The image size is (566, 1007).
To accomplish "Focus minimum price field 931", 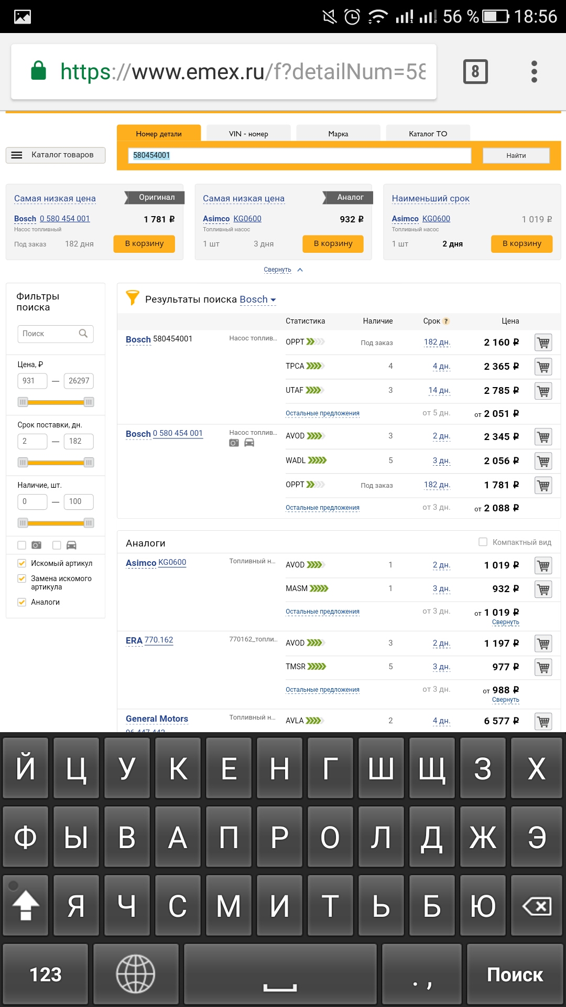I will pyautogui.click(x=32, y=381).
